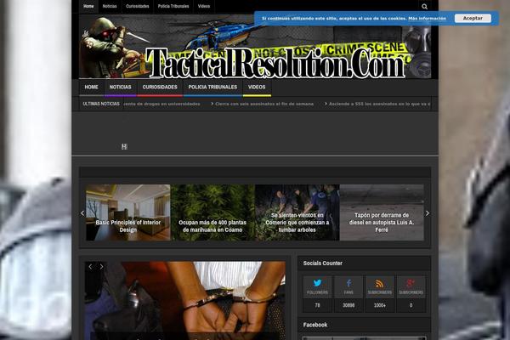Viewport: 510px width, 340px height.
Task: Click the RSS subscribers icon
Action: click(x=379, y=283)
